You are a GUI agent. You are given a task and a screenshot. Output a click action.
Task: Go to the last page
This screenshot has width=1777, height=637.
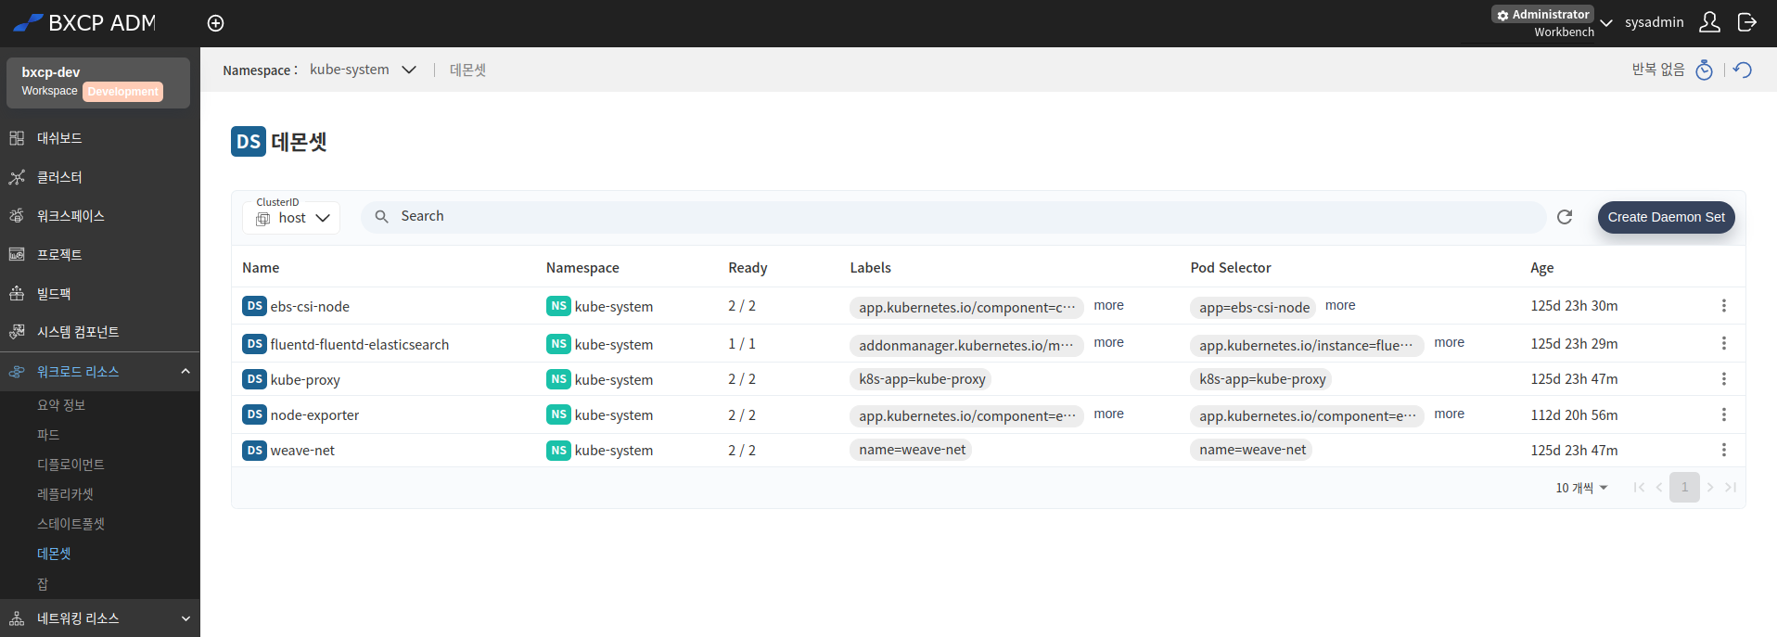pyautogui.click(x=1731, y=488)
